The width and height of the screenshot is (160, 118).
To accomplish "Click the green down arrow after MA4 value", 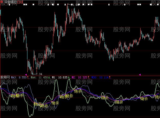I will (49, 77).
